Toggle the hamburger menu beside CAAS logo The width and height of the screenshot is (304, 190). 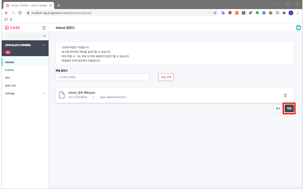(x=44, y=28)
